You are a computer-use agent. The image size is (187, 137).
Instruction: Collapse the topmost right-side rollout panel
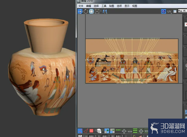(185, 17)
